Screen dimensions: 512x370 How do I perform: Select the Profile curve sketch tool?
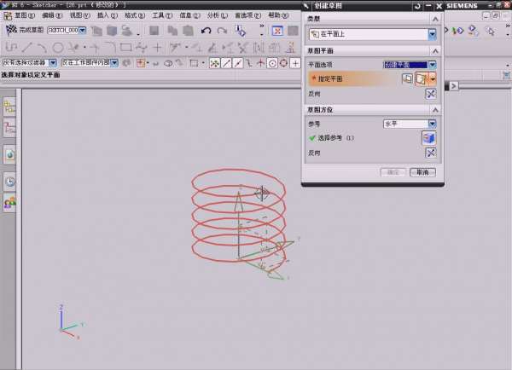11,48
